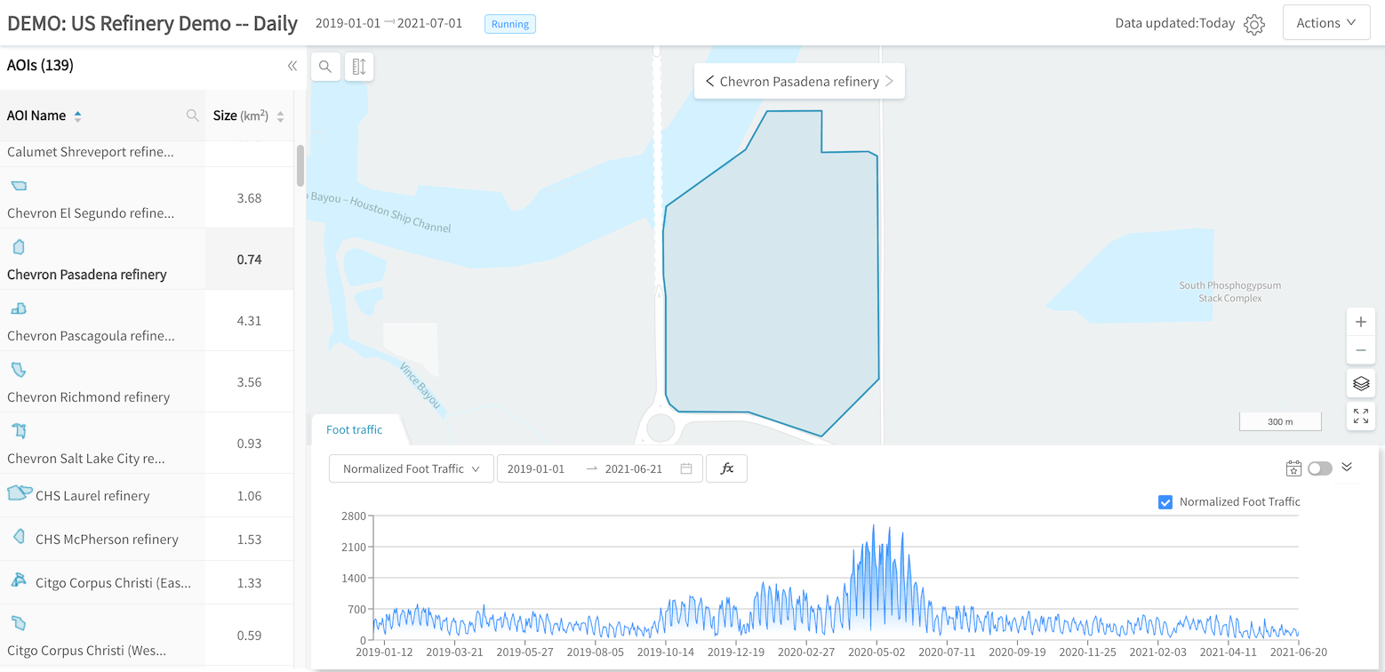Click Data updated Today text
Screen dimensions: 1385x672
point(1175,23)
